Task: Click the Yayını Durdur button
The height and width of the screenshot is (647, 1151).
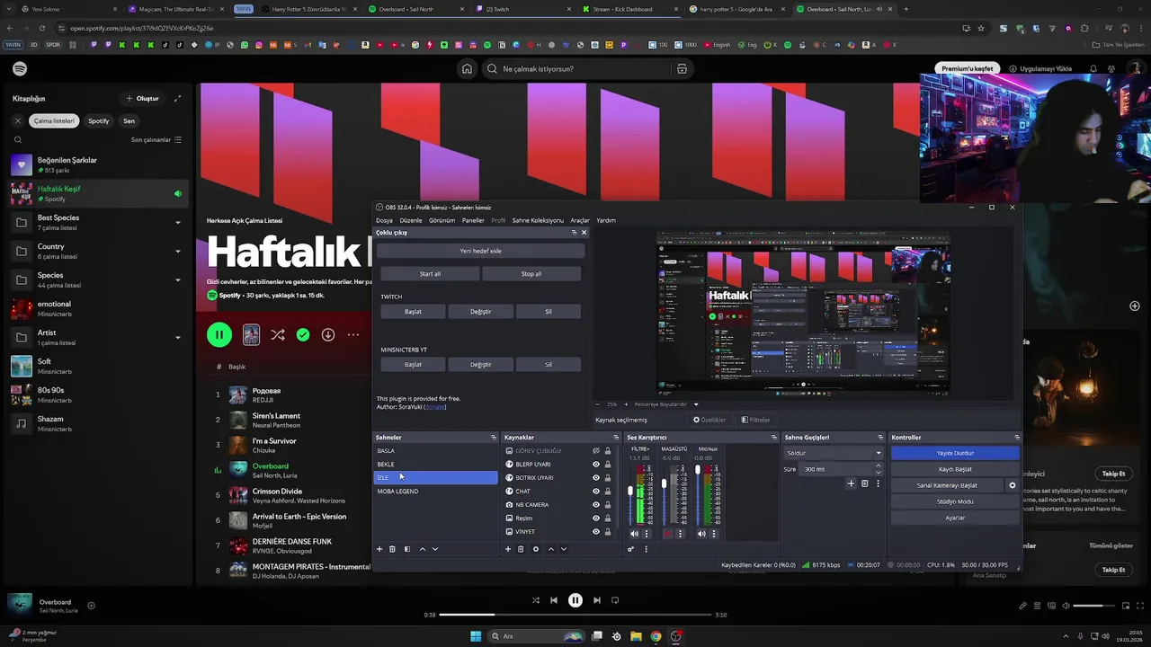Action: click(955, 453)
